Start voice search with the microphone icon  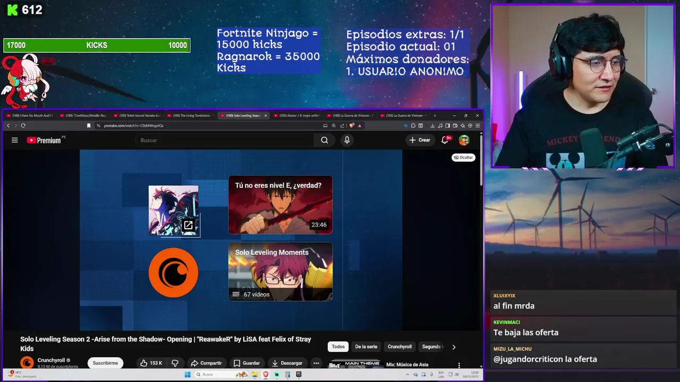point(347,140)
